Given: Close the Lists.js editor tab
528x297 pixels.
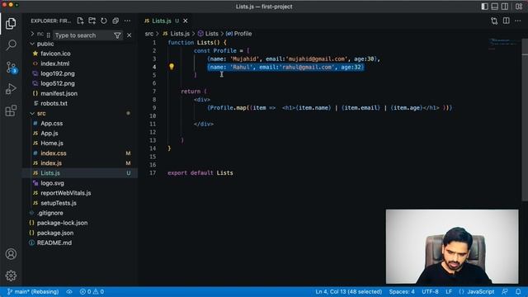Looking at the screenshot, I should tap(185, 21).
